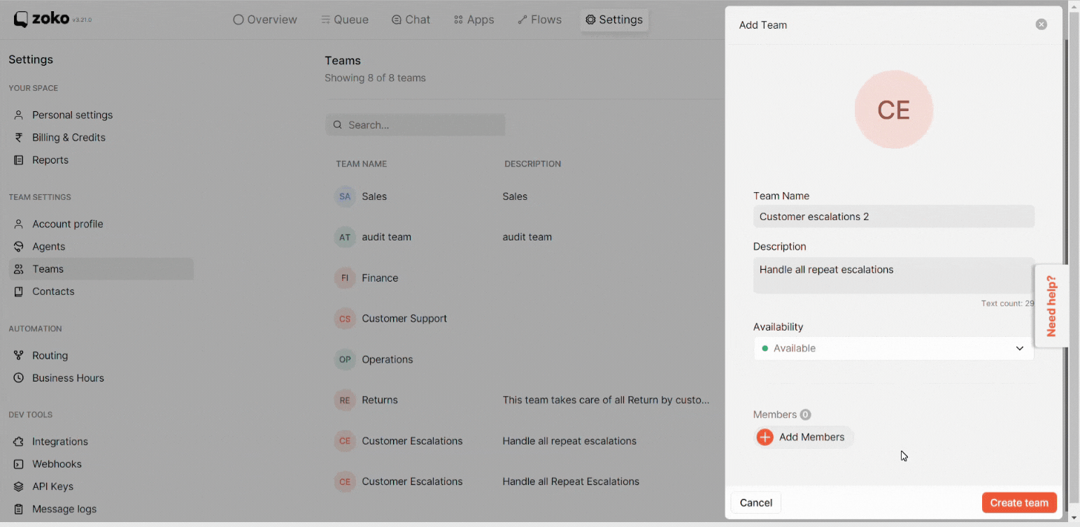1080x527 pixels.
Task: Click the Teams people icon
Action: point(19,268)
